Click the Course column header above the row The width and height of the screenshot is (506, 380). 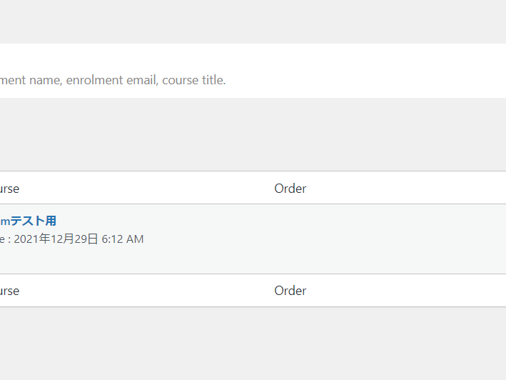9,189
